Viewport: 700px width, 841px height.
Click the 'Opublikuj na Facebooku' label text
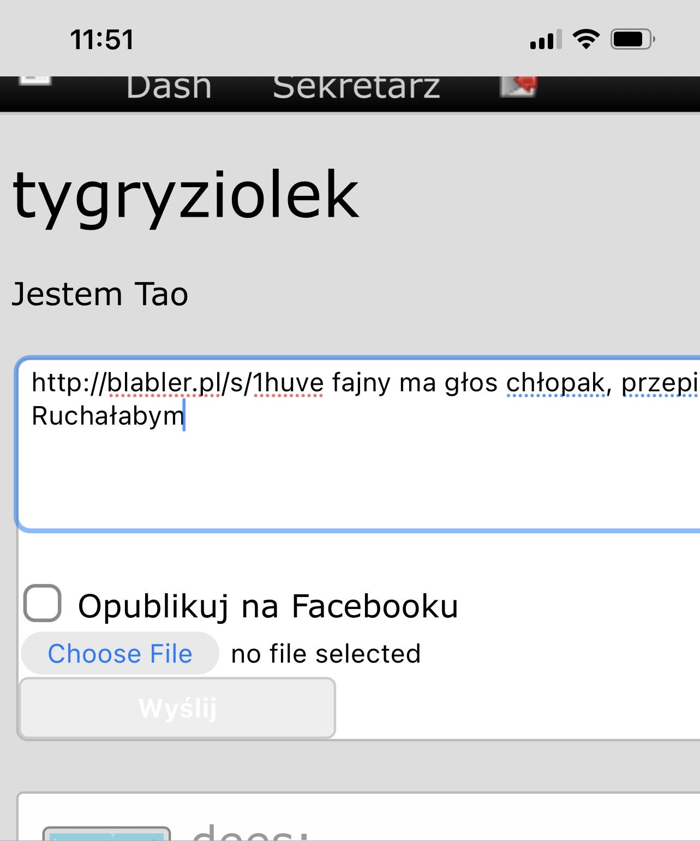coord(268,606)
